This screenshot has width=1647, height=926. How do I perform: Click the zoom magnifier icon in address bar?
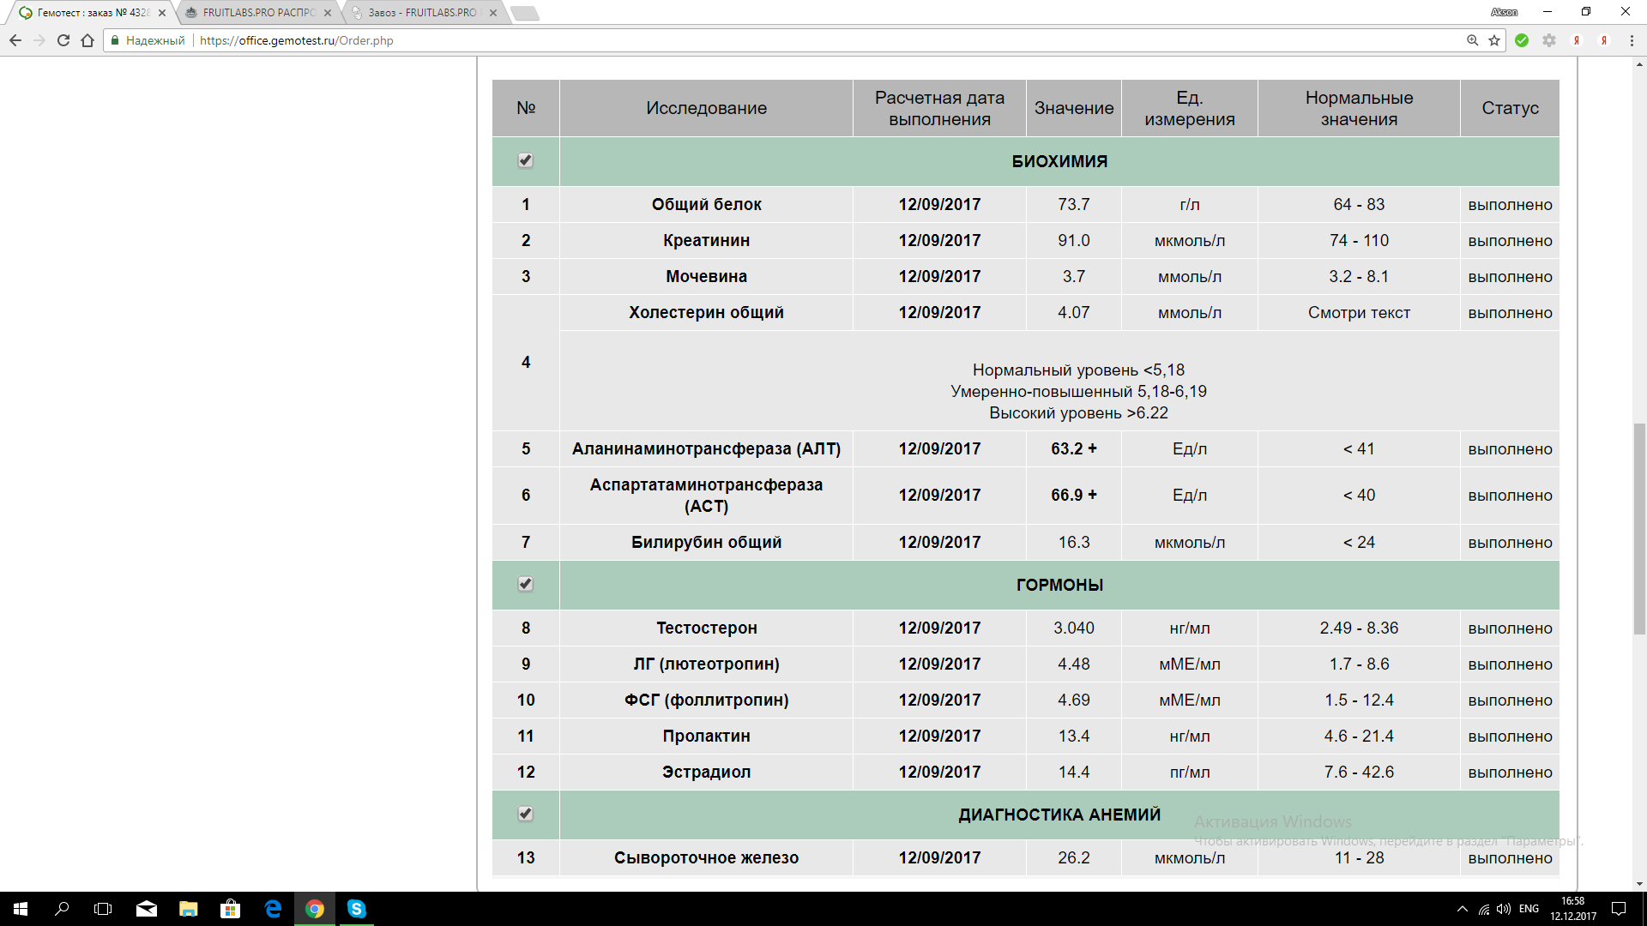(1472, 40)
